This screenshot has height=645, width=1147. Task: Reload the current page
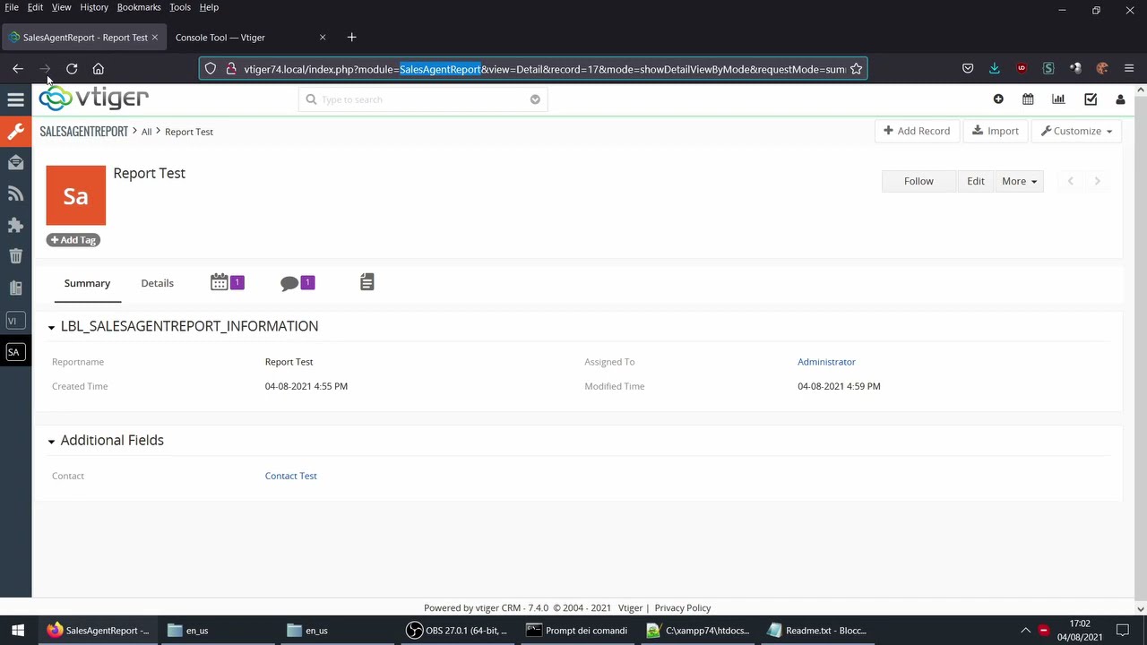pyautogui.click(x=72, y=69)
